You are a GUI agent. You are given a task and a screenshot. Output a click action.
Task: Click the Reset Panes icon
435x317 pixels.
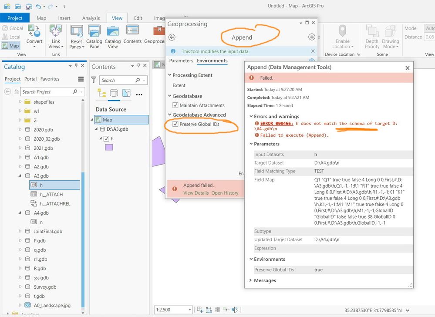pyautogui.click(x=77, y=31)
